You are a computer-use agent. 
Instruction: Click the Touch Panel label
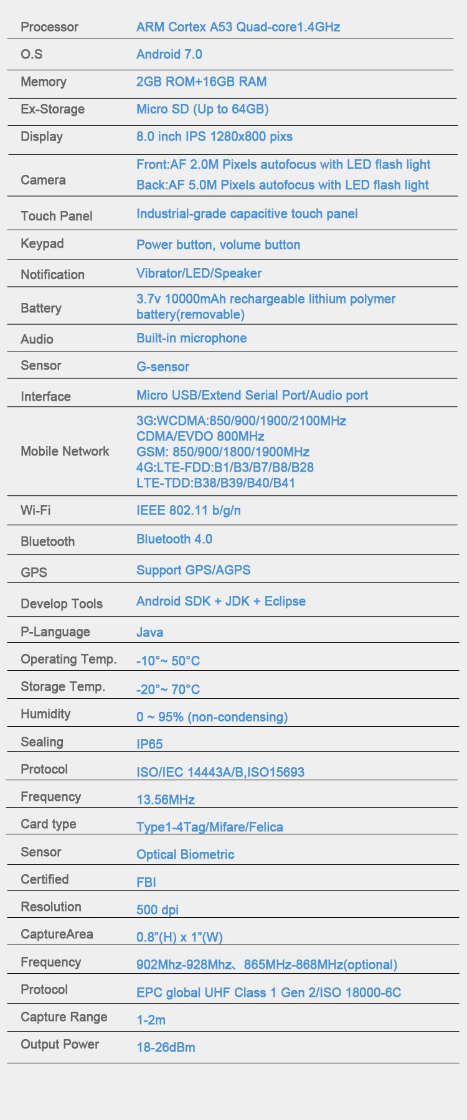(x=56, y=216)
